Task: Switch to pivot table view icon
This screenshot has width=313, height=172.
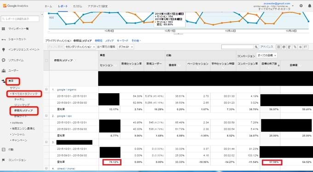Action: 306,47
